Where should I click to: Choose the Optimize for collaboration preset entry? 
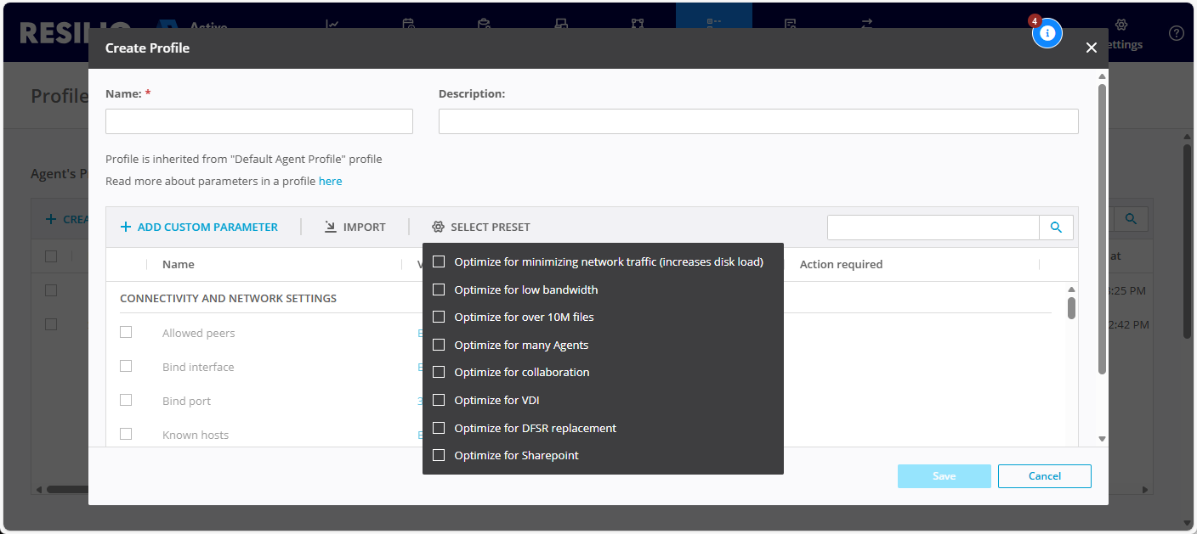(x=521, y=373)
